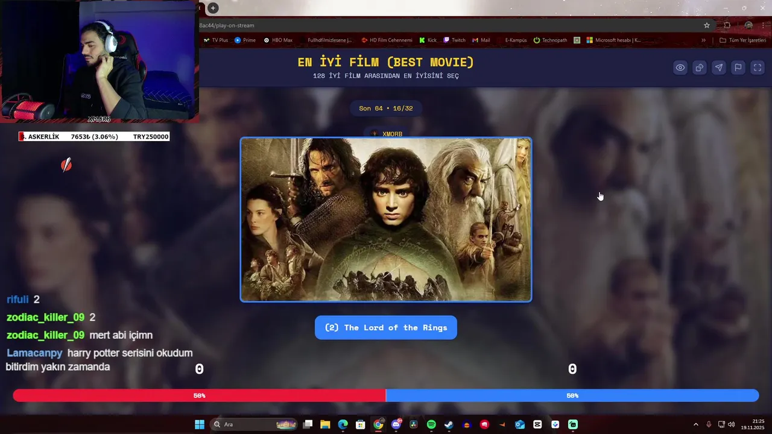Launch Microsoft Edge from taskbar
Viewport: 772px width, 434px height.
(x=343, y=424)
